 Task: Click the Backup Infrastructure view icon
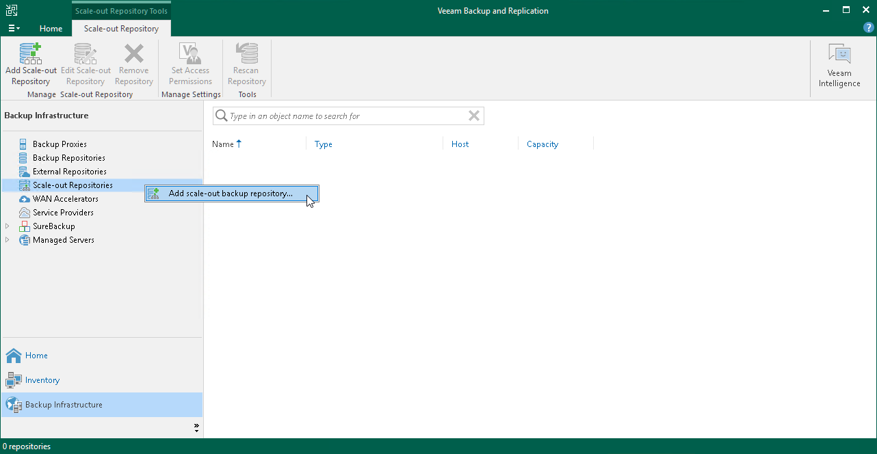14,405
